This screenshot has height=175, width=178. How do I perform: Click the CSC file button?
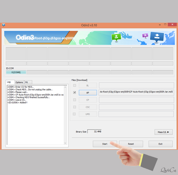tap(88, 107)
